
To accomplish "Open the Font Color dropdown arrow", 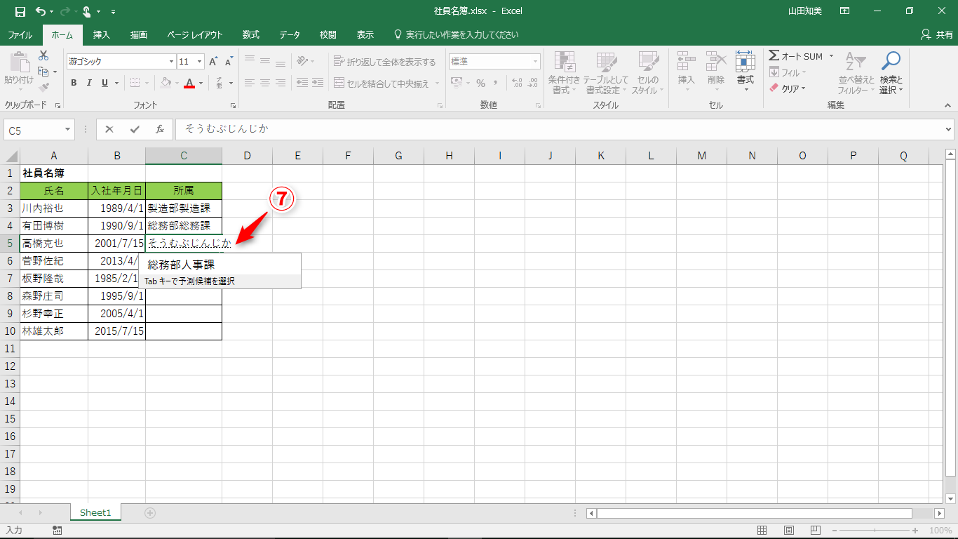I will [x=201, y=83].
